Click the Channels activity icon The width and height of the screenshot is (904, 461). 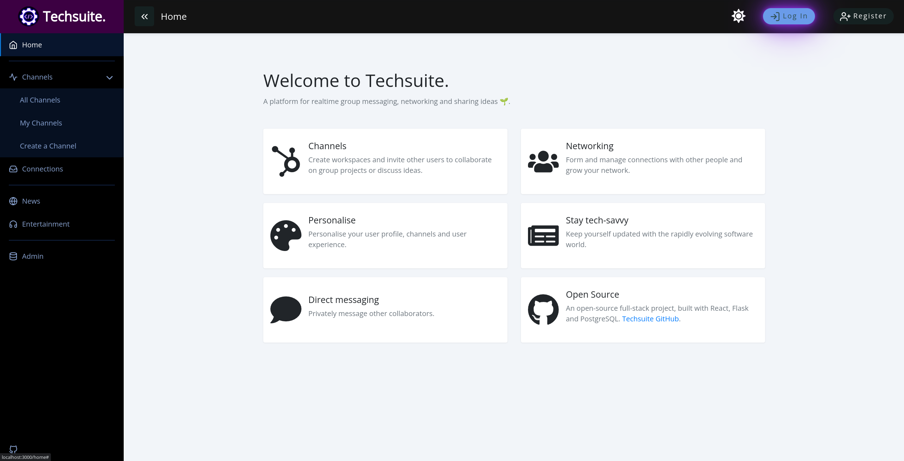point(13,77)
